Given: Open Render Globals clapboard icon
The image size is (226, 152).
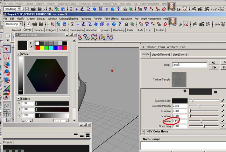Looking at the screenshot, I should pyautogui.click(x=208, y=24).
